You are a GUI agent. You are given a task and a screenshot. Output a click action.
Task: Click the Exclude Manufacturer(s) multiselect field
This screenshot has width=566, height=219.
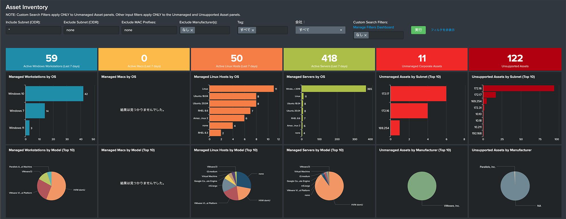[205, 30]
